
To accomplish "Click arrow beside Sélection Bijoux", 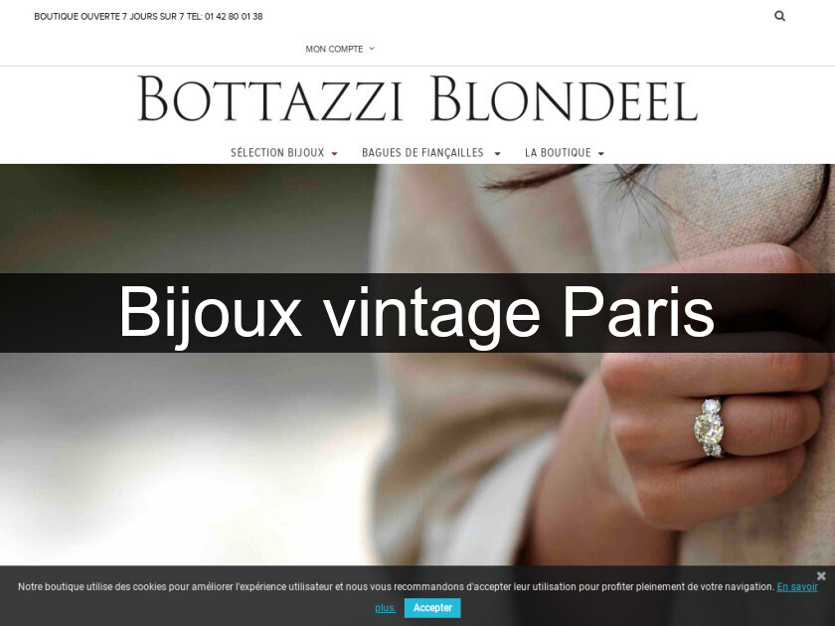I will [x=334, y=154].
